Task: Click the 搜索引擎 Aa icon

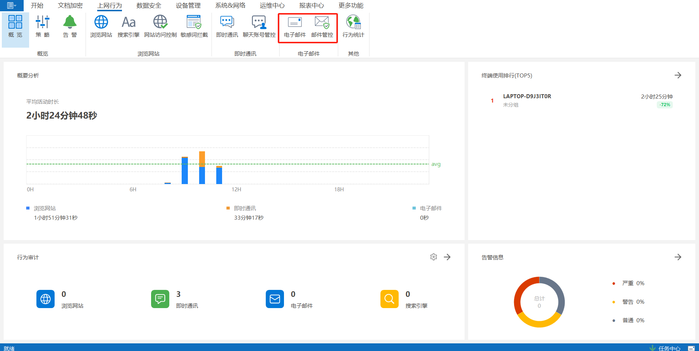Action: pyautogui.click(x=129, y=23)
